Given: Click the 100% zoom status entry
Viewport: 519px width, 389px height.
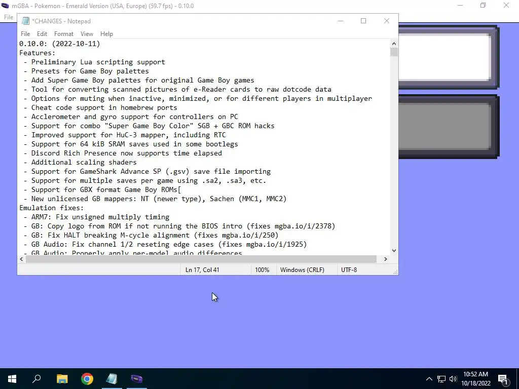Looking at the screenshot, I should click(x=262, y=270).
